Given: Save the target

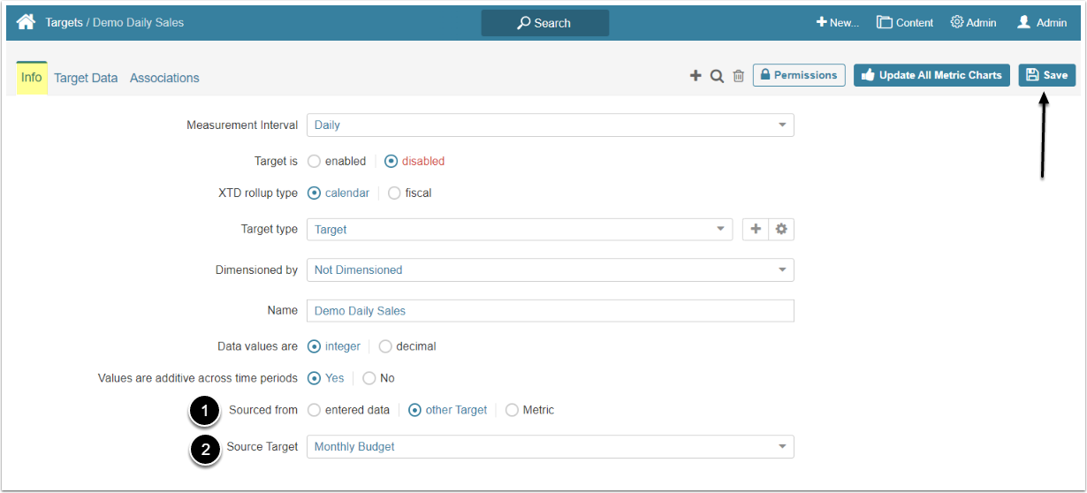Looking at the screenshot, I should pyautogui.click(x=1047, y=75).
